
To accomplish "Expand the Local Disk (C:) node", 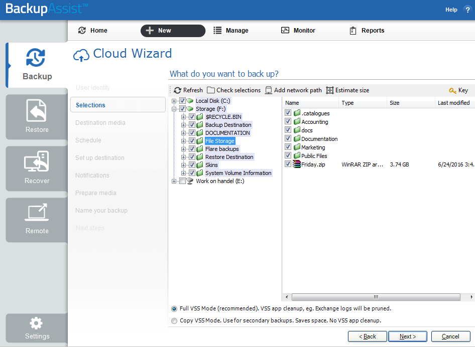I will pos(174,101).
